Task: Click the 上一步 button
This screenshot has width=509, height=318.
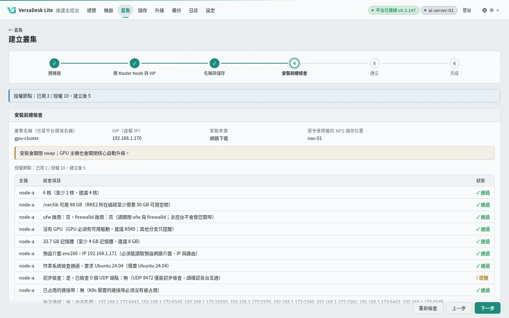Action: [x=459, y=308]
